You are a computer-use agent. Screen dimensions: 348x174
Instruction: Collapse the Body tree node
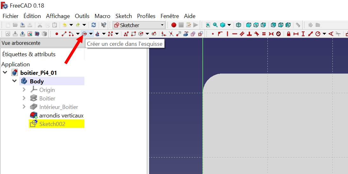pyautogui.click(x=14, y=81)
